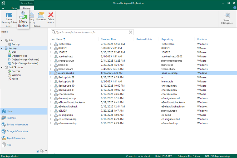This screenshot has height=158, width=237.
Task: Open the main hamburger menu
Action: click(4, 8)
